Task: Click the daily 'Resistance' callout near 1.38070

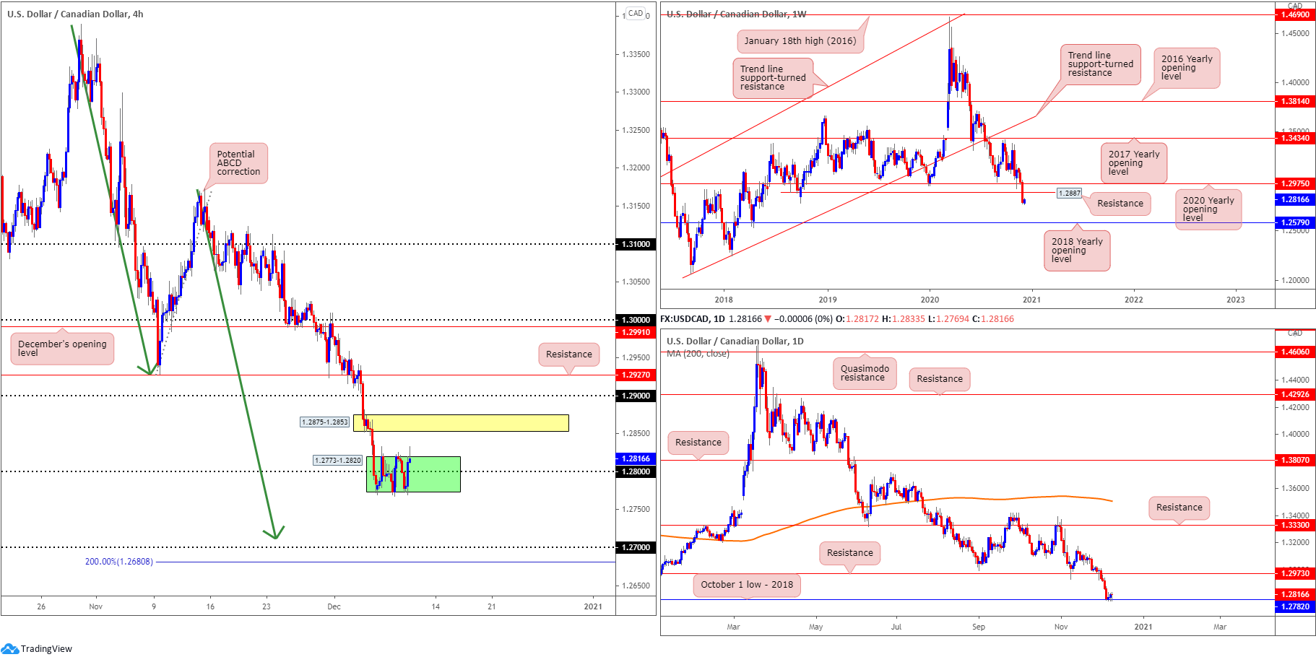Action: tap(698, 443)
